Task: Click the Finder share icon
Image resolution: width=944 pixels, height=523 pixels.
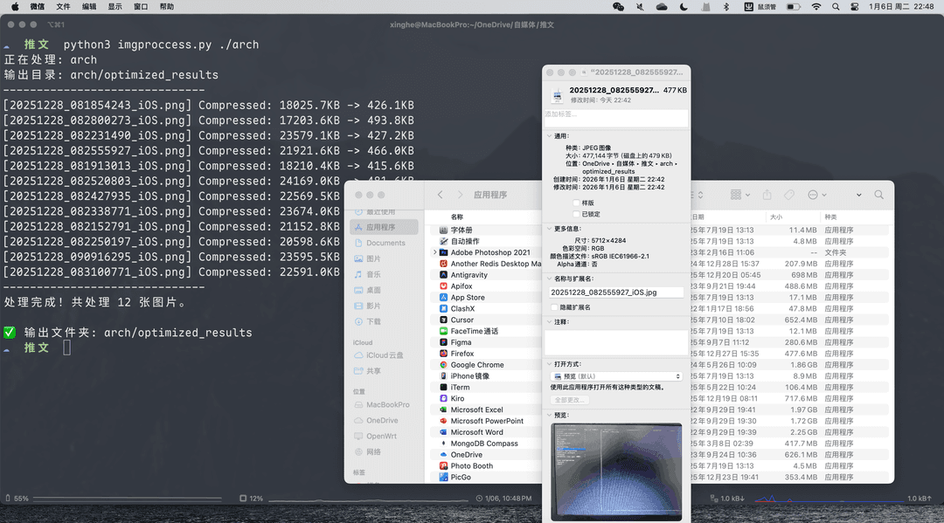Action: [x=767, y=195]
